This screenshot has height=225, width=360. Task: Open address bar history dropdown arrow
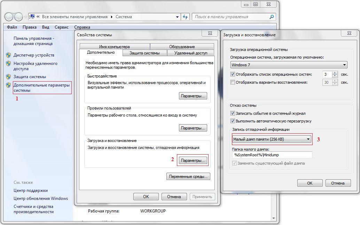(x=177, y=17)
